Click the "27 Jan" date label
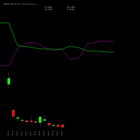 tap(22, 133)
